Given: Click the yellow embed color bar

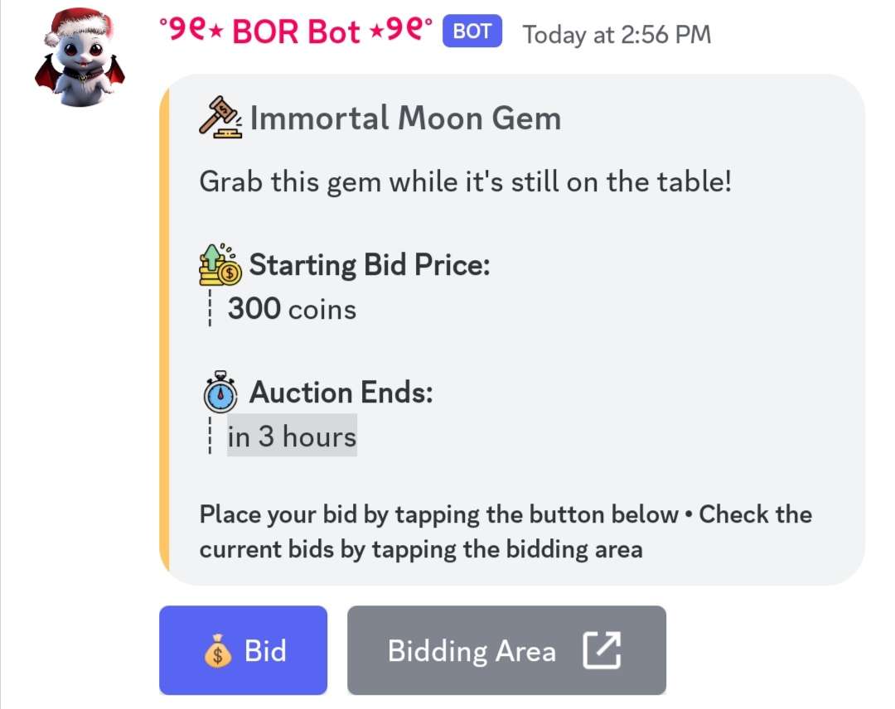Looking at the screenshot, I should (164, 330).
